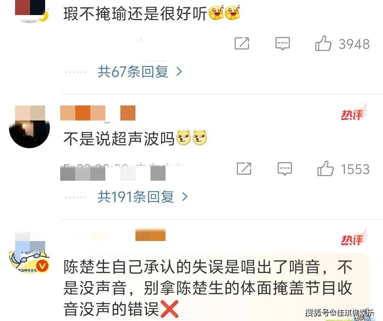The width and height of the screenshot is (383, 321).
Task: Tap the 3948 like count
Action: pos(354,44)
